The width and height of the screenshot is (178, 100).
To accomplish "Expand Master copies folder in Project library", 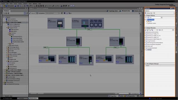I will 147,23.
